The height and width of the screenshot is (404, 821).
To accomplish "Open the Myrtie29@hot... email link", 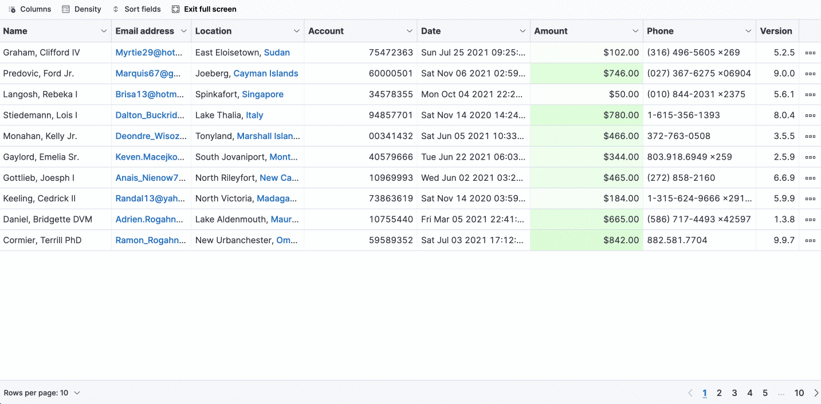I will (148, 53).
